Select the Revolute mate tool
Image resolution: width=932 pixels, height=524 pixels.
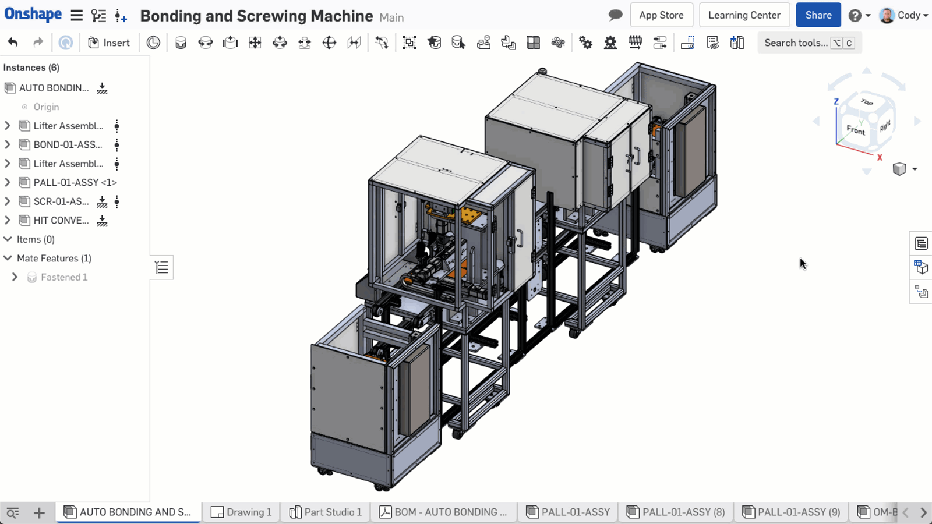tap(205, 42)
